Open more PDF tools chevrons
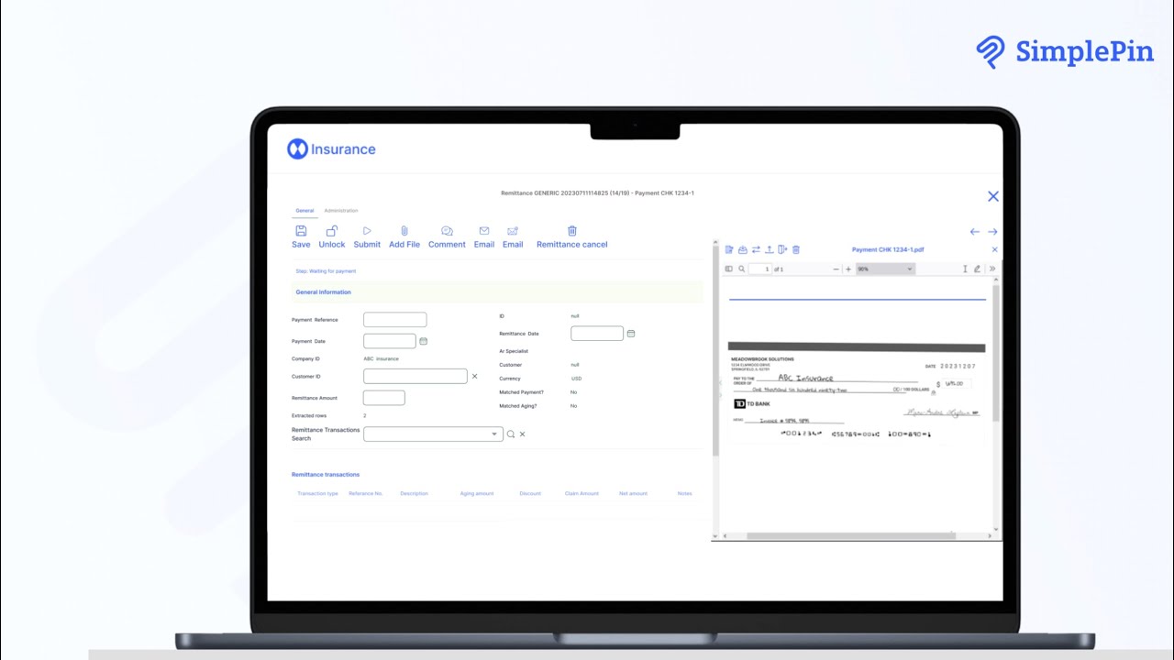Viewport: 1174px width, 660px height. [992, 269]
